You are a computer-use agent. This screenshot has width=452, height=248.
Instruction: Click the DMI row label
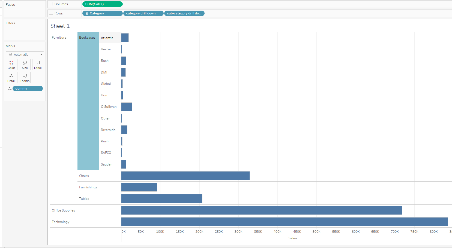(x=104, y=72)
